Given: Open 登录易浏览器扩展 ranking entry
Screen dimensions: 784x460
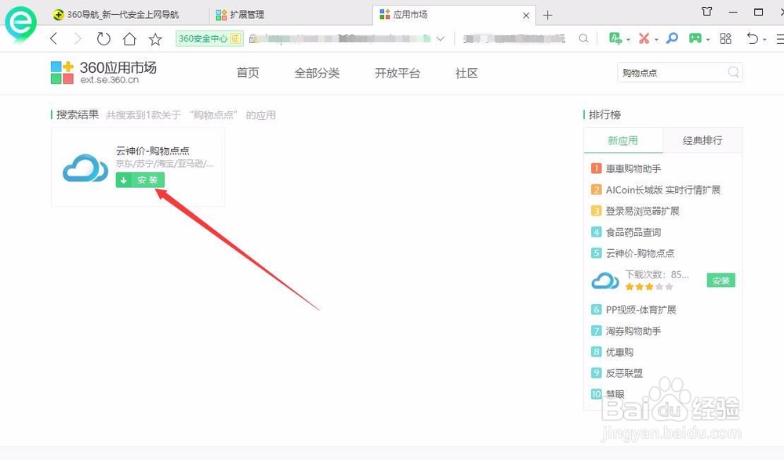Looking at the screenshot, I should pos(643,211).
